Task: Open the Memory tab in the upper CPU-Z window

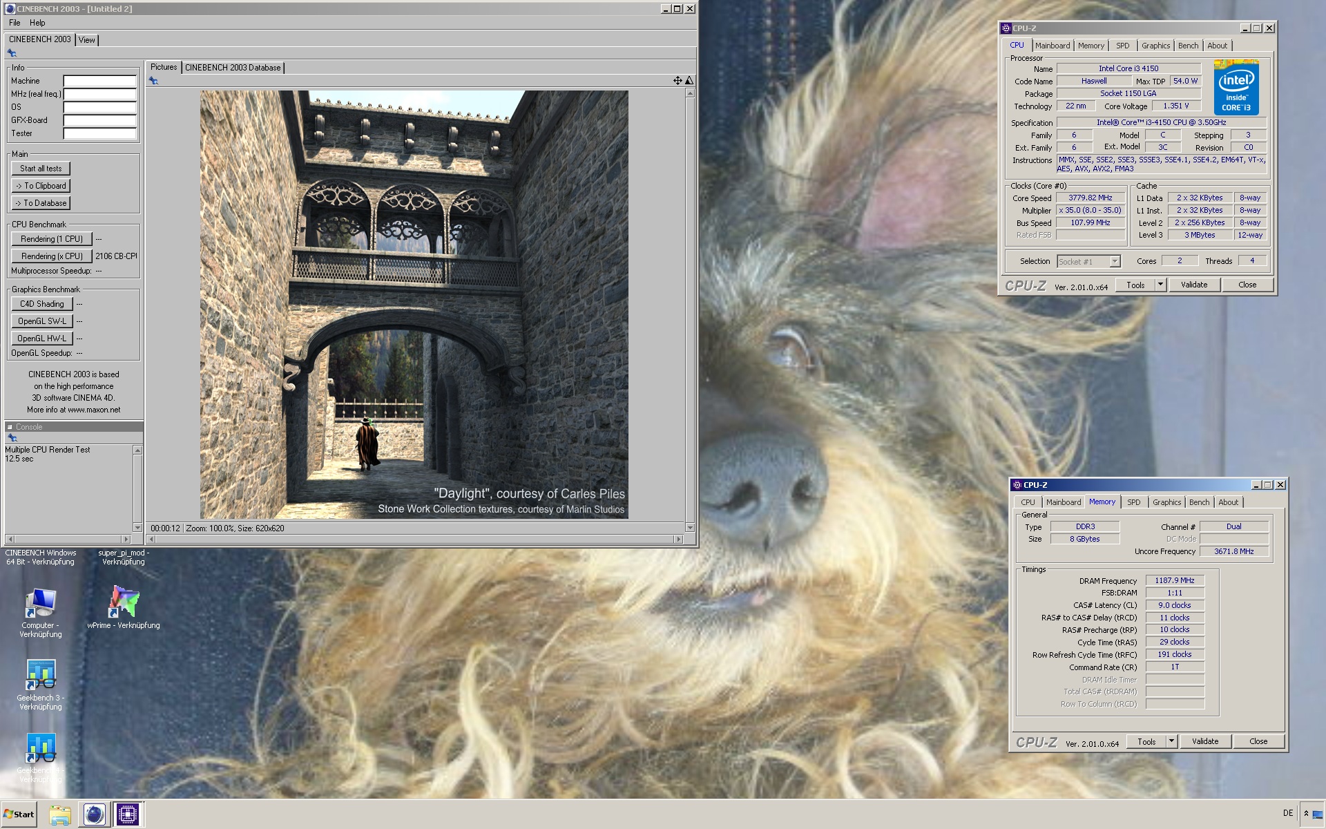Action: coord(1091,46)
